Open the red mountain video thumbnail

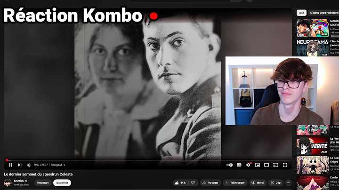313,182
